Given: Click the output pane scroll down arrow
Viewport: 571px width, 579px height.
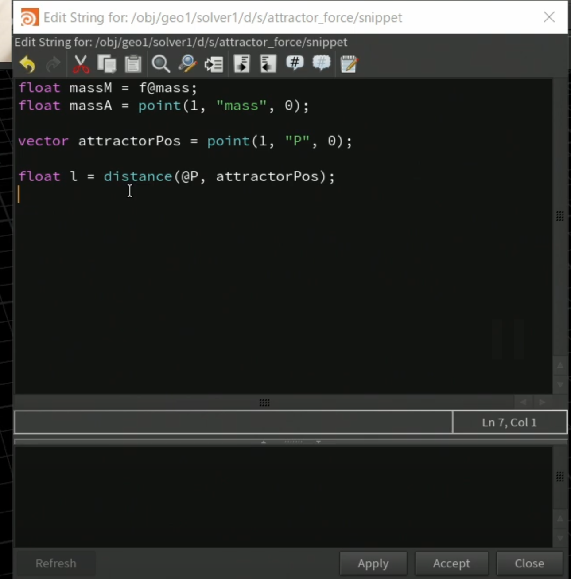Looking at the screenshot, I should (560, 538).
